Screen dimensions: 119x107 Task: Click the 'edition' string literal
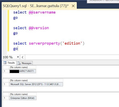pos(72,43)
